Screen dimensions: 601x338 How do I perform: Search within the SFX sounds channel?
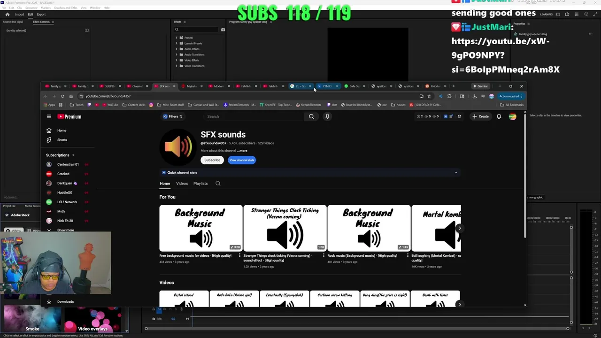(x=218, y=184)
